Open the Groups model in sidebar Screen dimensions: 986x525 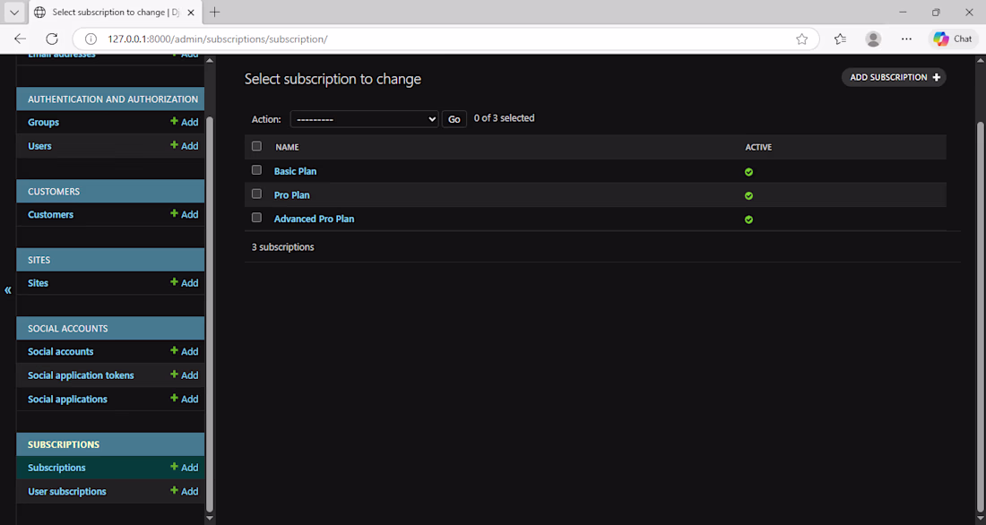[43, 122]
